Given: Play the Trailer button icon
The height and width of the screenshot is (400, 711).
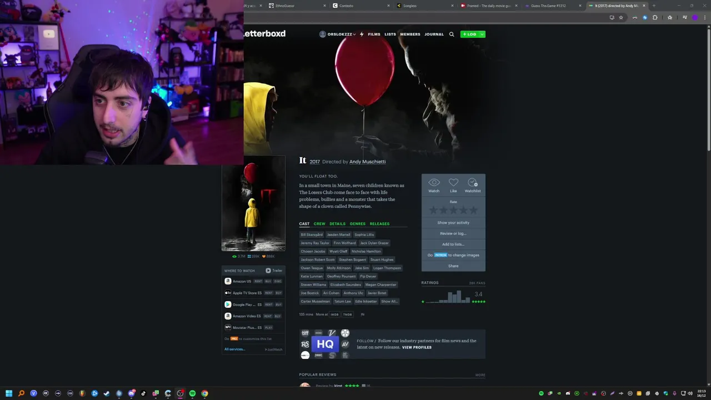Looking at the screenshot, I should pos(268,271).
